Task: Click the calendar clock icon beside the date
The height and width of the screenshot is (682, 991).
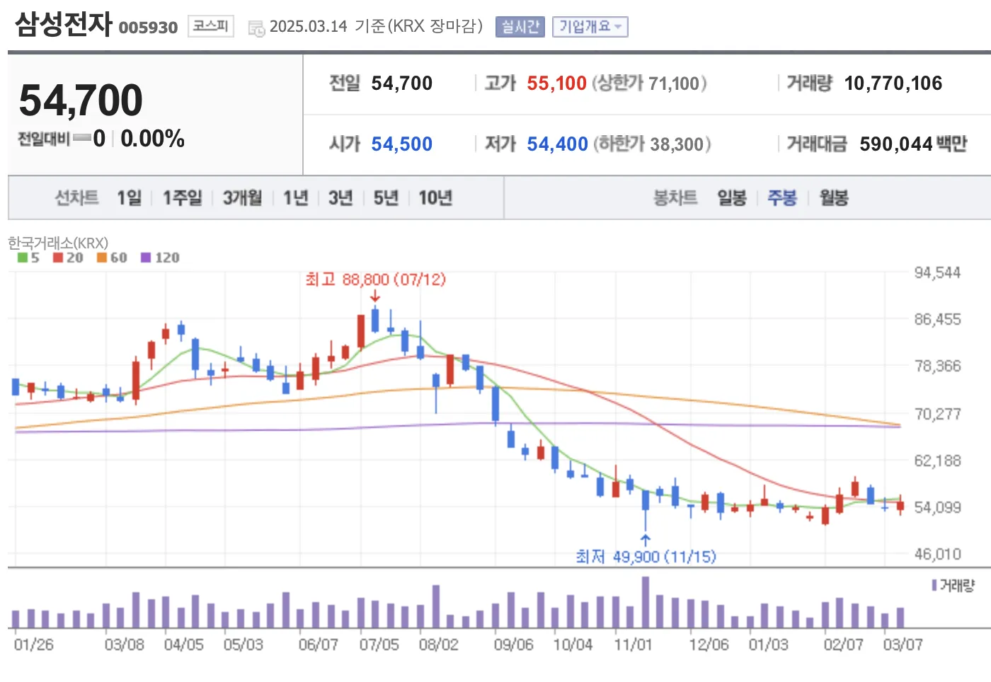Action: (256, 28)
